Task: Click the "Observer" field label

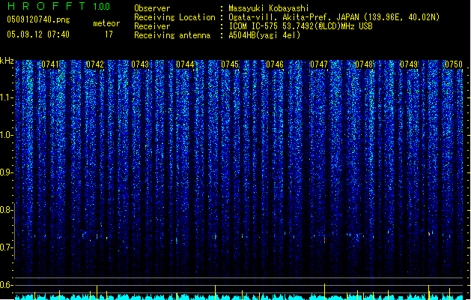Action: pos(152,8)
